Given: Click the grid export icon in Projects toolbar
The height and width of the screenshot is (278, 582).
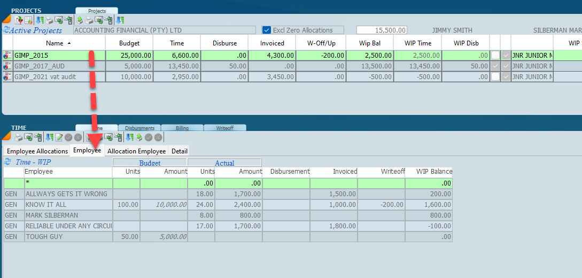Looking at the screenshot, I should pos(28,20).
